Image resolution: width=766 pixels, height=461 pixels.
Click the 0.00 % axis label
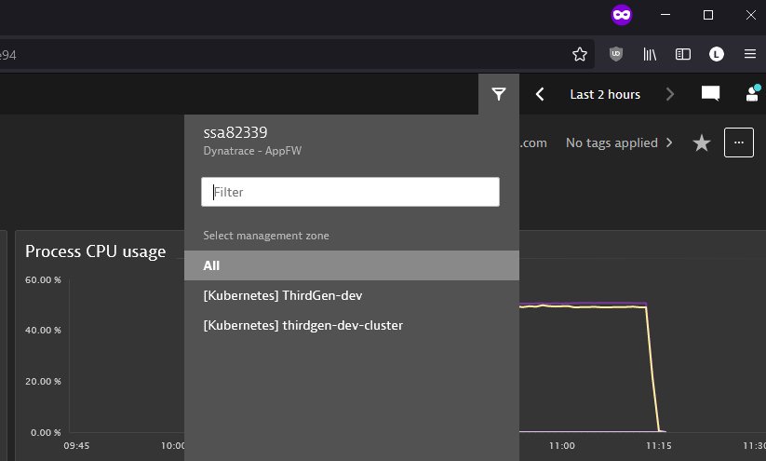(46, 432)
